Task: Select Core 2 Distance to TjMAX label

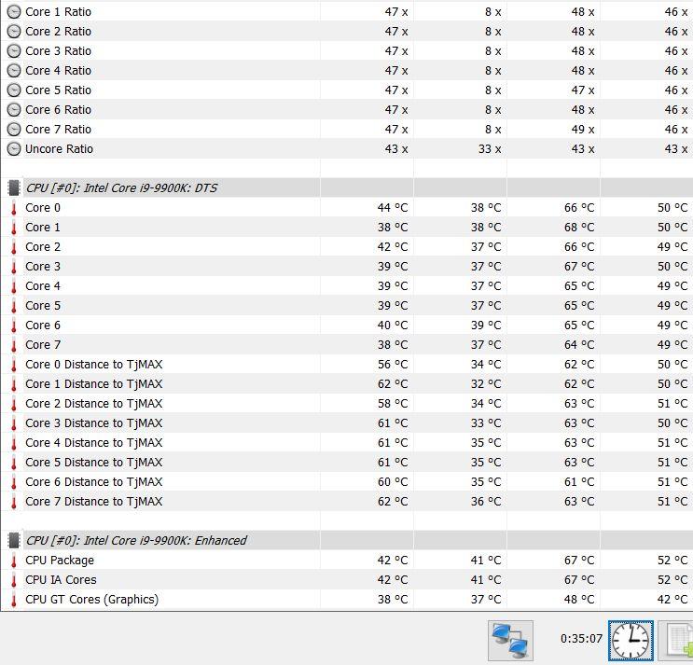Action: point(94,404)
